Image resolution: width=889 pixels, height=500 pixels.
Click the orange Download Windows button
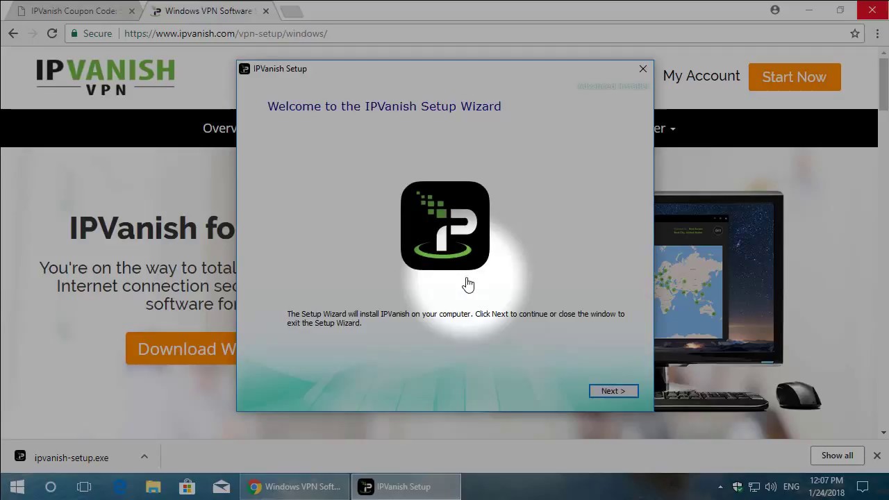pyautogui.click(x=181, y=349)
